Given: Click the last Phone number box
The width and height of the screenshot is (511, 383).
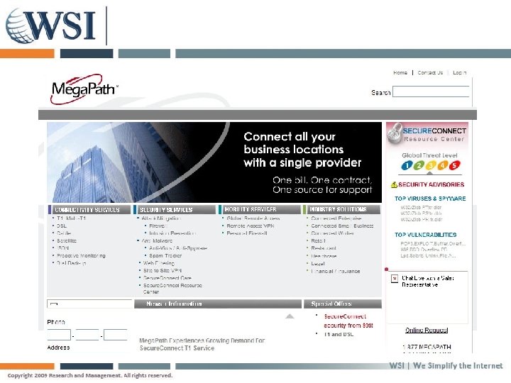Looking at the screenshot, I should point(116,335).
